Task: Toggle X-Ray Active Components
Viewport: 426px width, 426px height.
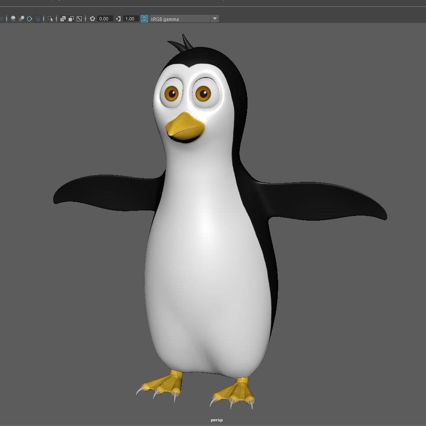Action: (71, 19)
